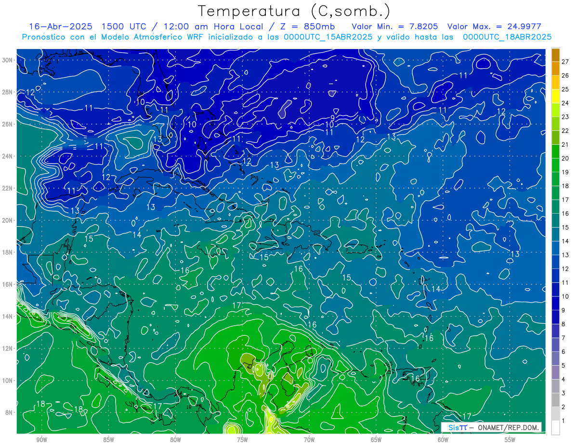This screenshot has height=446, width=578.
Task: Click the 24N latitude axis label
Action: pyautogui.click(x=8, y=156)
